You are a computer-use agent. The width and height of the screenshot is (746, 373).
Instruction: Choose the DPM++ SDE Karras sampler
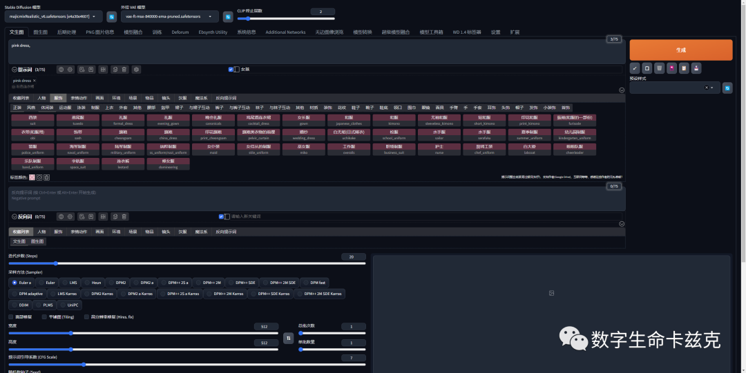tap(270, 294)
